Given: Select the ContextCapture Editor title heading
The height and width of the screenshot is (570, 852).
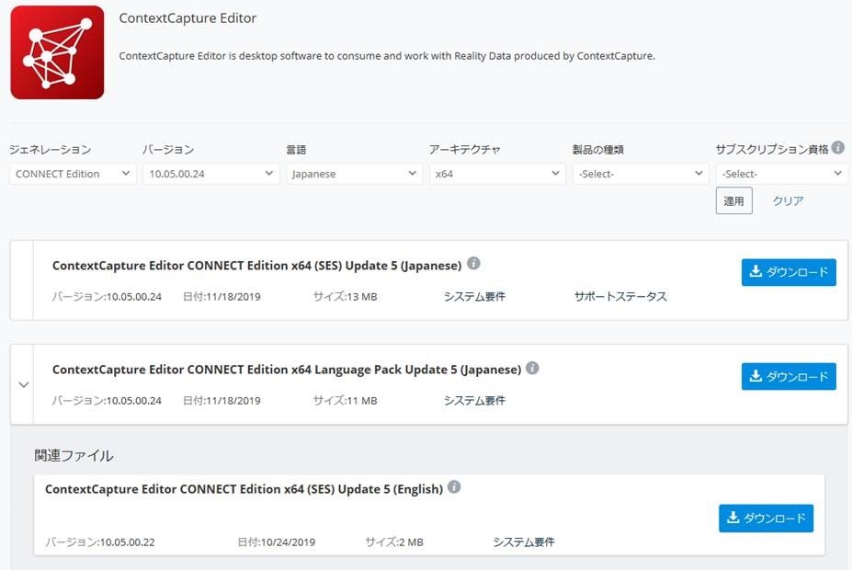Looking at the screenshot, I should 187,17.
